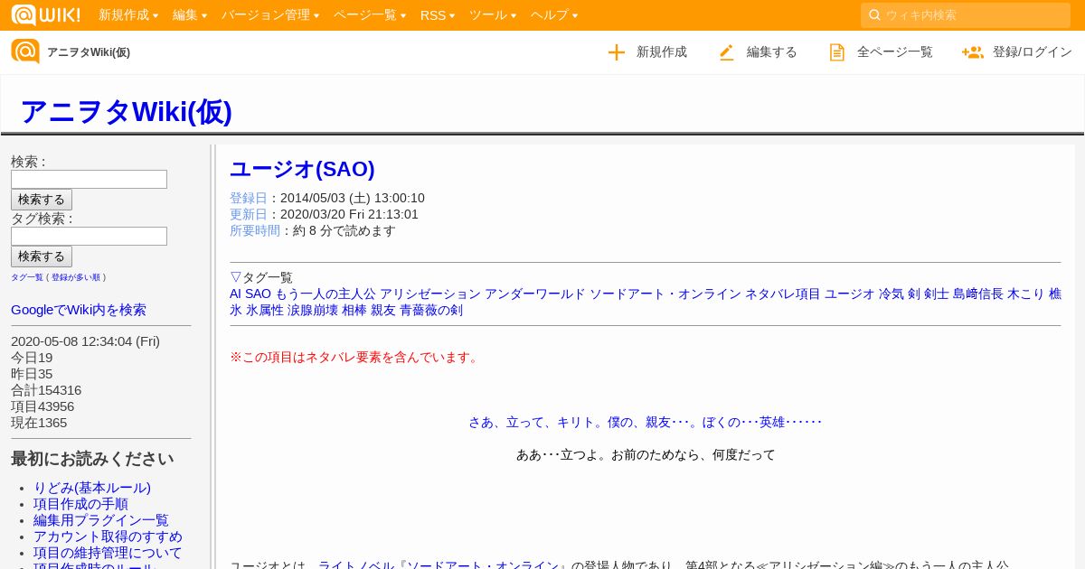Image resolution: width=1085 pixels, height=569 pixels.
Task: Click the 登録日 label link
Action: pyautogui.click(x=249, y=198)
